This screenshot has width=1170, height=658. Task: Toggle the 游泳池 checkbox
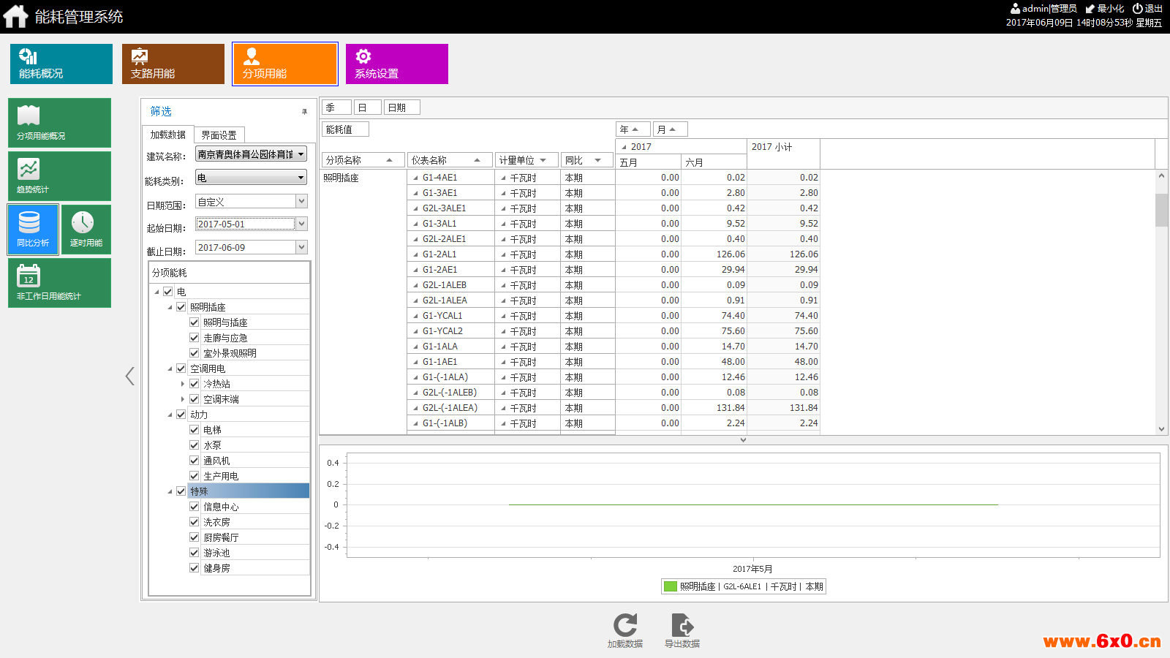[x=195, y=553]
